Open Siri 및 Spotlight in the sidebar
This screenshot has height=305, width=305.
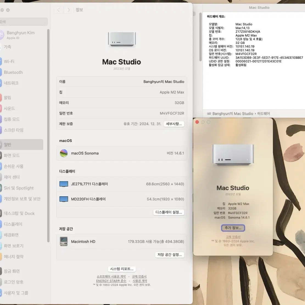[19, 188]
